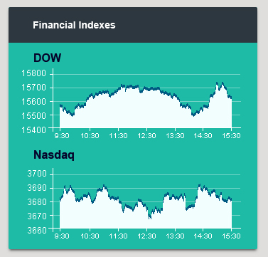
Task: Click the 3690 label on Nasdaq axis
Action: tap(37, 188)
